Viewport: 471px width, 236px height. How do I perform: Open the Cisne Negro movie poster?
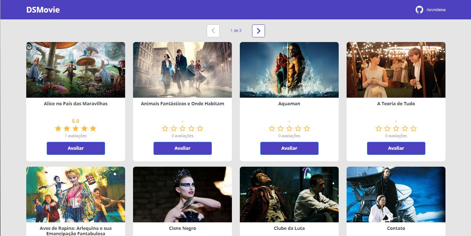(x=182, y=194)
